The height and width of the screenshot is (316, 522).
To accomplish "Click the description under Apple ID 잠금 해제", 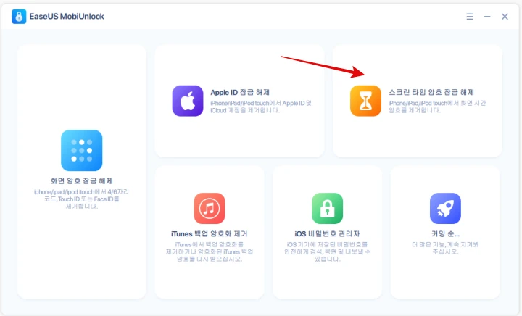I will (261, 107).
